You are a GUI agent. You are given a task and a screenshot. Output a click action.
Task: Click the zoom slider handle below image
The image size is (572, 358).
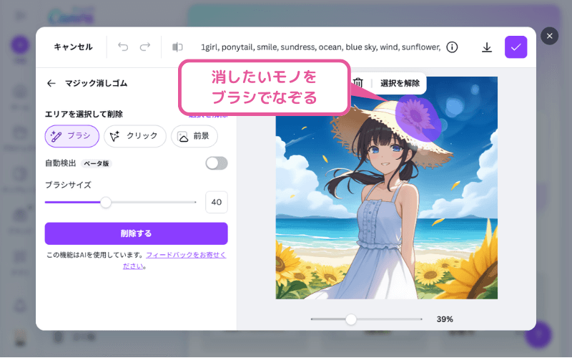(351, 319)
